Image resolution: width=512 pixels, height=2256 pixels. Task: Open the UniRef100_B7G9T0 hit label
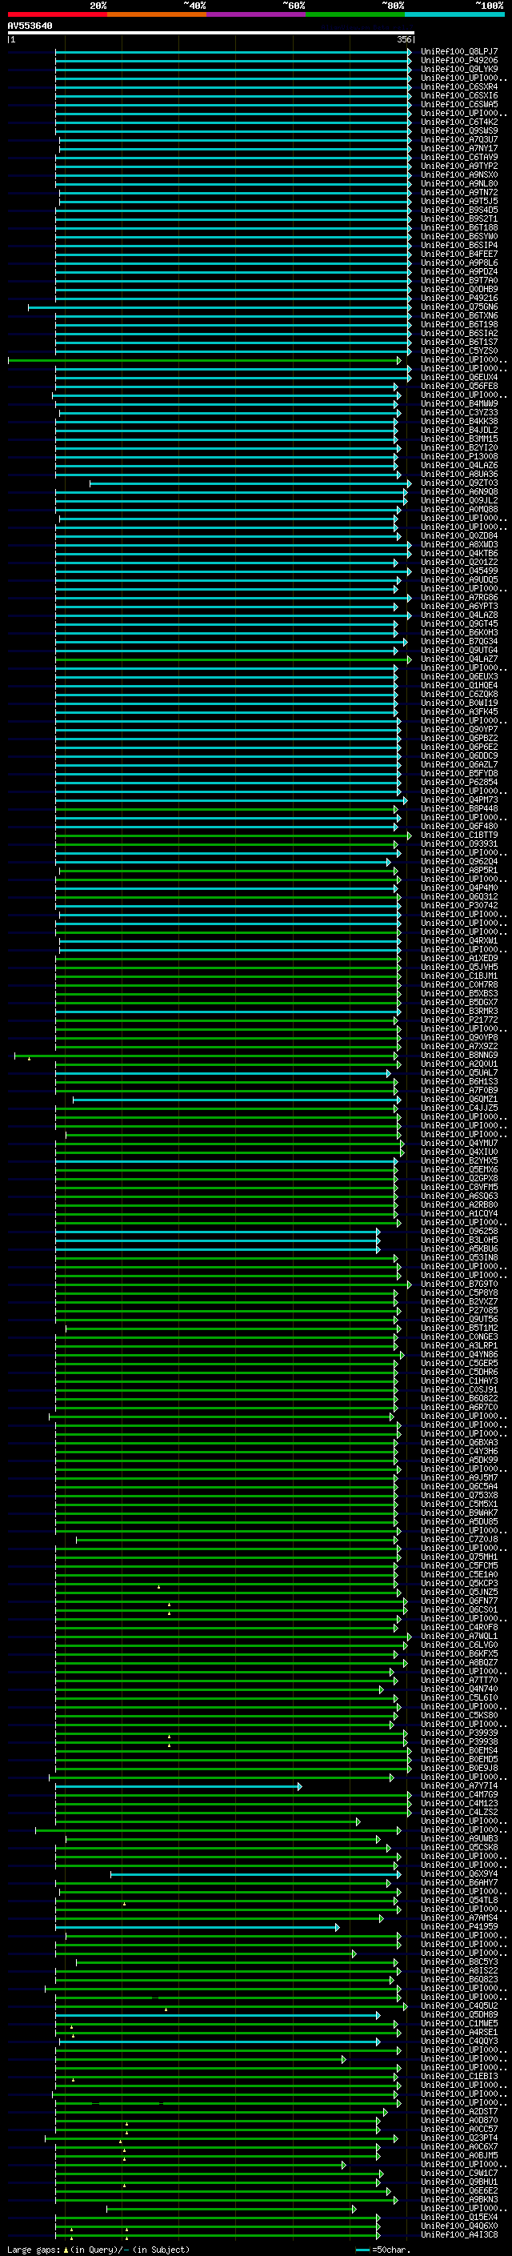pos(459,1284)
